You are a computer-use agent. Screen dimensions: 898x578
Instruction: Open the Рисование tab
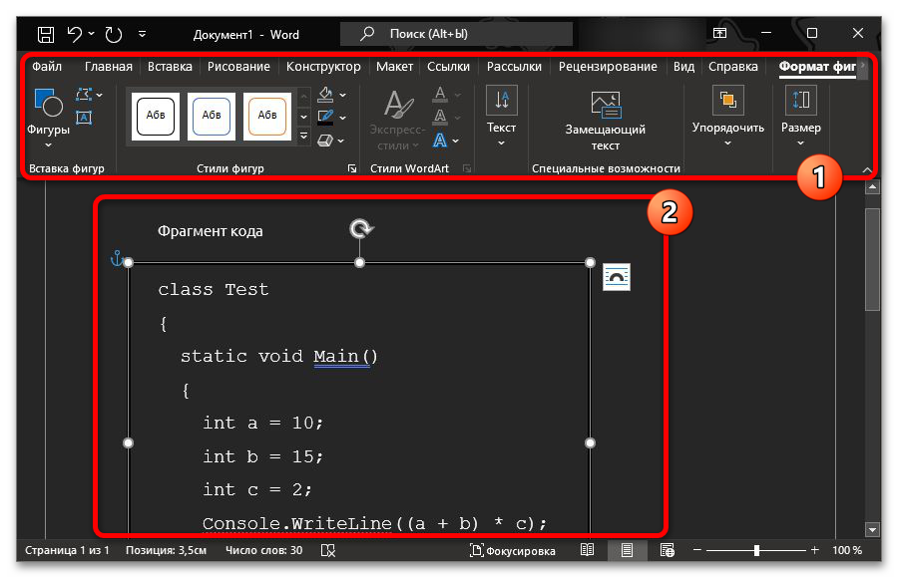[x=238, y=67]
